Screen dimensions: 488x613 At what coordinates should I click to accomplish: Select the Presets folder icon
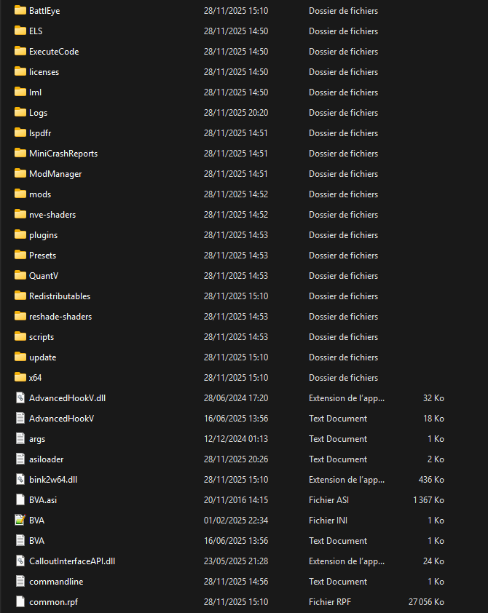[x=20, y=255]
